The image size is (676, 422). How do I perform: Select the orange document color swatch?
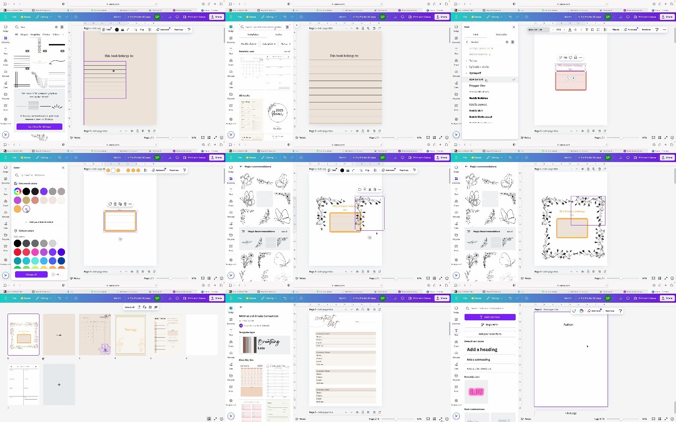tap(17, 209)
